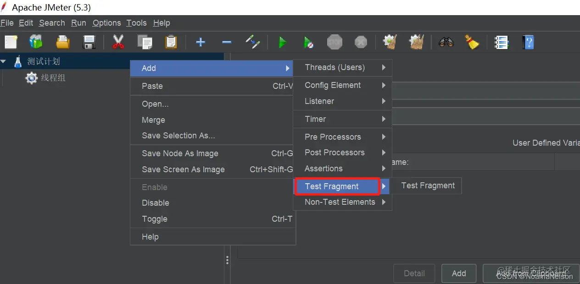Click the Add button below the table
This screenshot has width=580, height=284.
tap(459, 273)
